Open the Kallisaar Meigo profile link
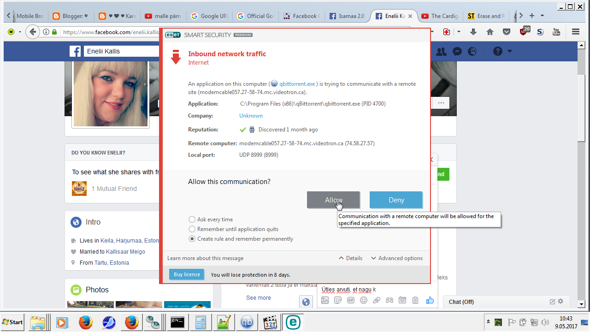 click(x=125, y=252)
